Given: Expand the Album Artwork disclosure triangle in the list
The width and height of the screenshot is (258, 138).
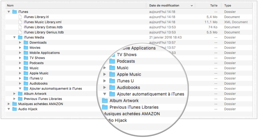Looking at the screenshot, I should click(15, 94).
